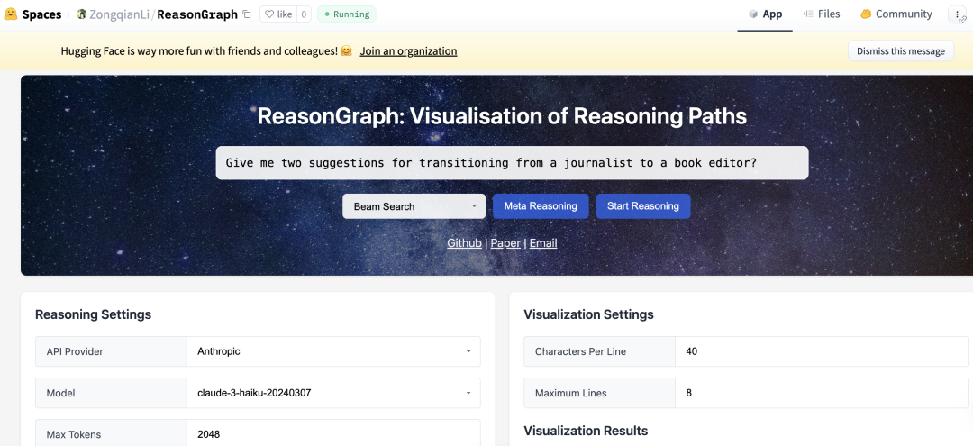Open the Community tab

point(896,14)
